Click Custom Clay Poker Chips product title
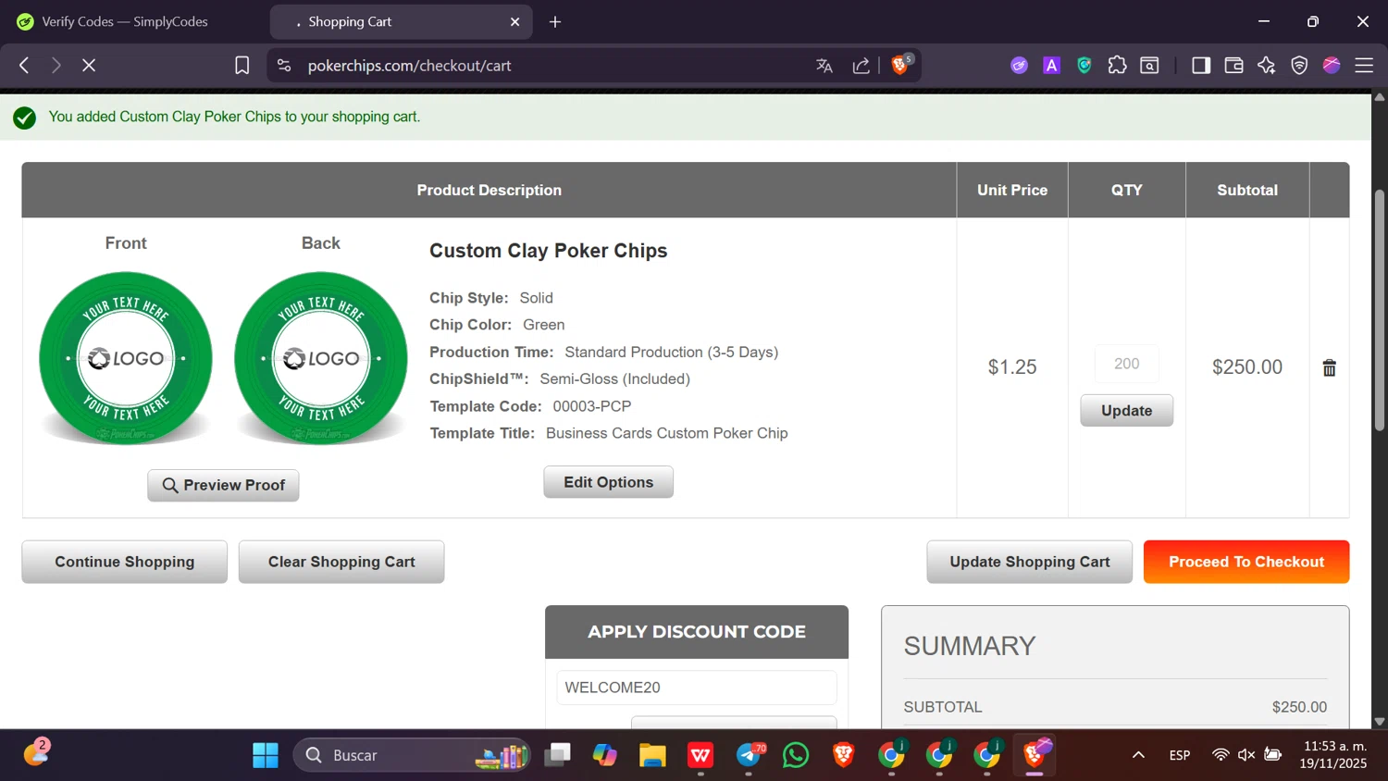This screenshot has height=781, width=1388. click(x=548, y=251)
